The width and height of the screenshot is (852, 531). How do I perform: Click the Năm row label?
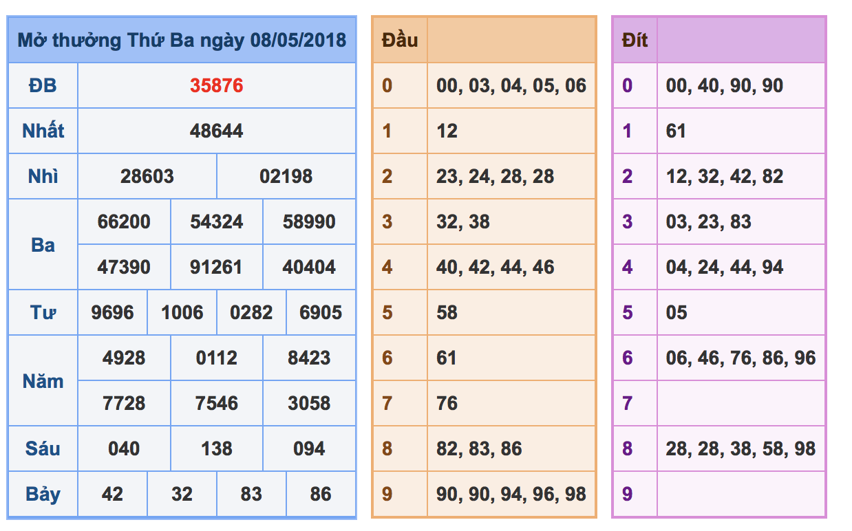point(43,380)
